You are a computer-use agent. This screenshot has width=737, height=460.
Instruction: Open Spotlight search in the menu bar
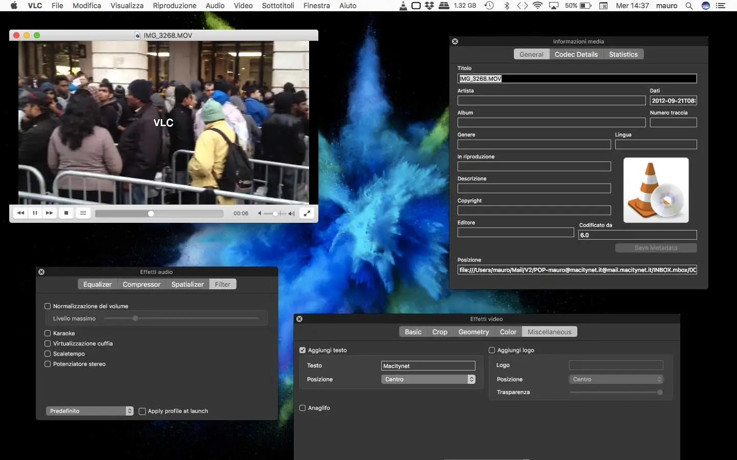coord(689,6)
